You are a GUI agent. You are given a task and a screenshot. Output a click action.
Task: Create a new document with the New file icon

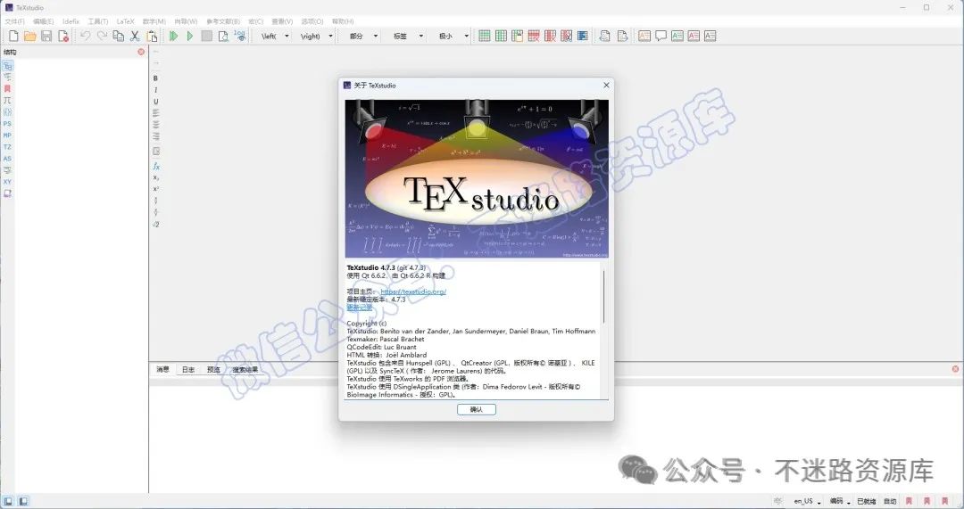(13, 37)
